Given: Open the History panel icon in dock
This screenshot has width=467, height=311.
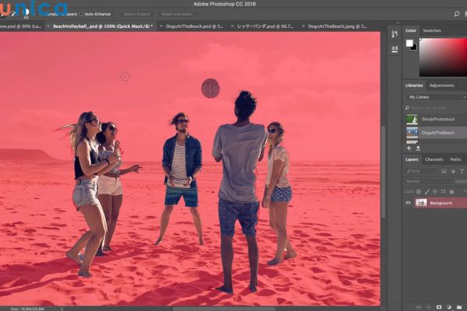Looking at the screenshot, I should (395, 33).
